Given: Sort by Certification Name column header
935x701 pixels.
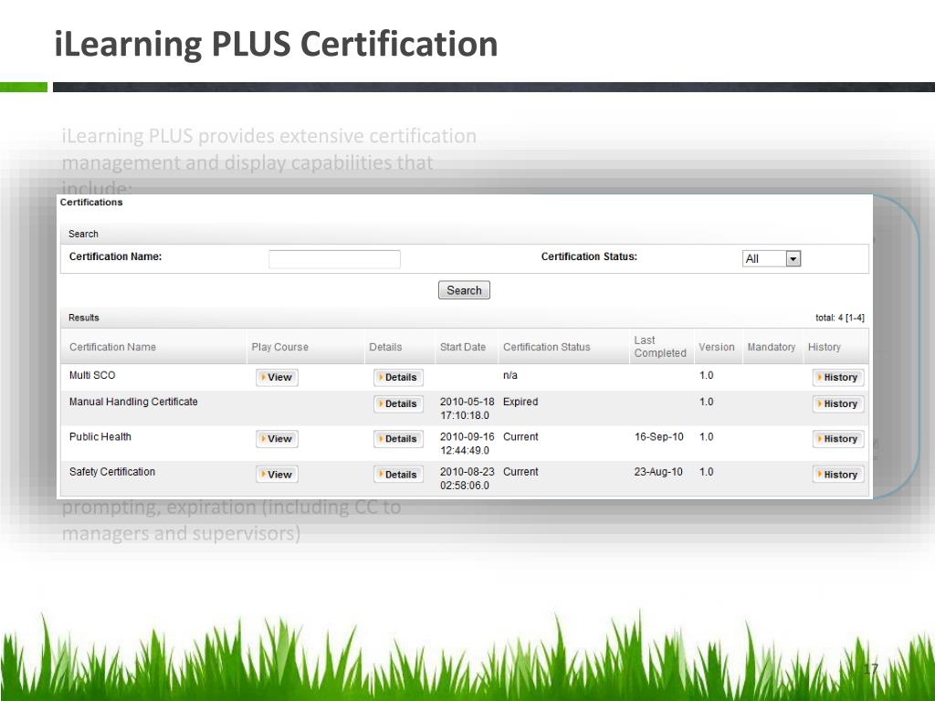Looking at the screenshot, I should (112, 347).
